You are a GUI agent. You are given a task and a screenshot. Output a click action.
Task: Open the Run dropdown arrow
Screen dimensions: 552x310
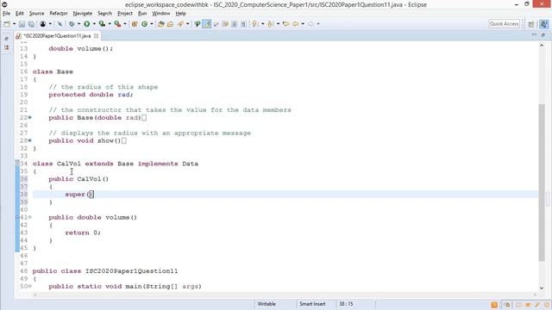pos(94,24)
